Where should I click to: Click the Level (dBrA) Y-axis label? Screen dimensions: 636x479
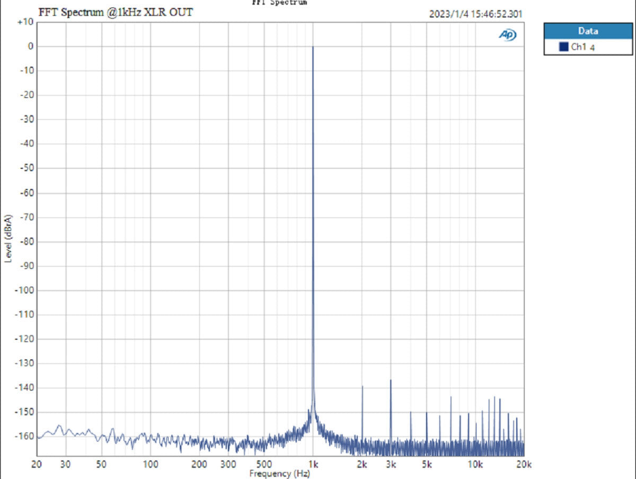8,238
